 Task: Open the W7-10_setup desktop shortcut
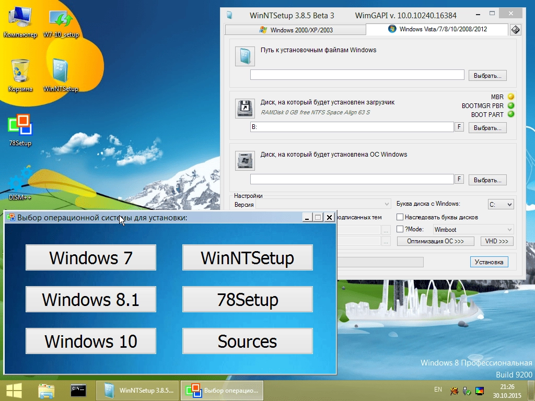[x=61, y=22]
